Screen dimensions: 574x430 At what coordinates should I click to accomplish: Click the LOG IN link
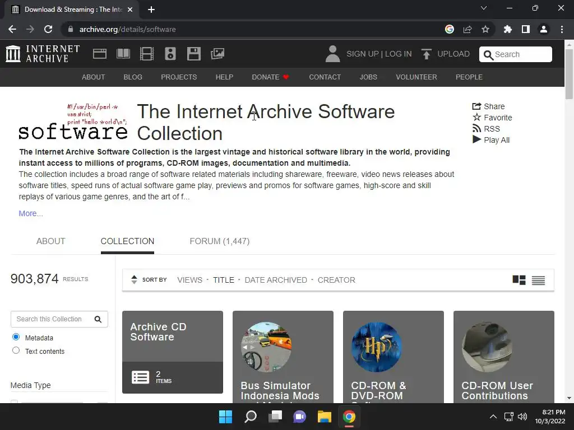(x=399, y=54)
